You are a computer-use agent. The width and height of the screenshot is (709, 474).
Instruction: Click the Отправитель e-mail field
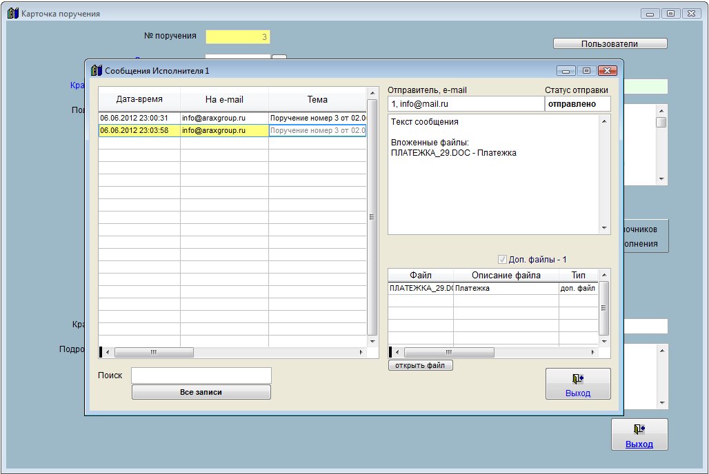[466, 103]
